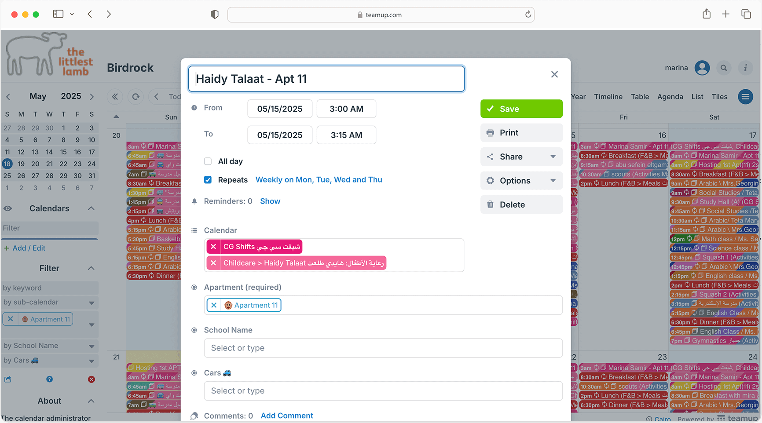Filter events by keyword
This screenshot has height=423, width=762.
click(50, 288)
